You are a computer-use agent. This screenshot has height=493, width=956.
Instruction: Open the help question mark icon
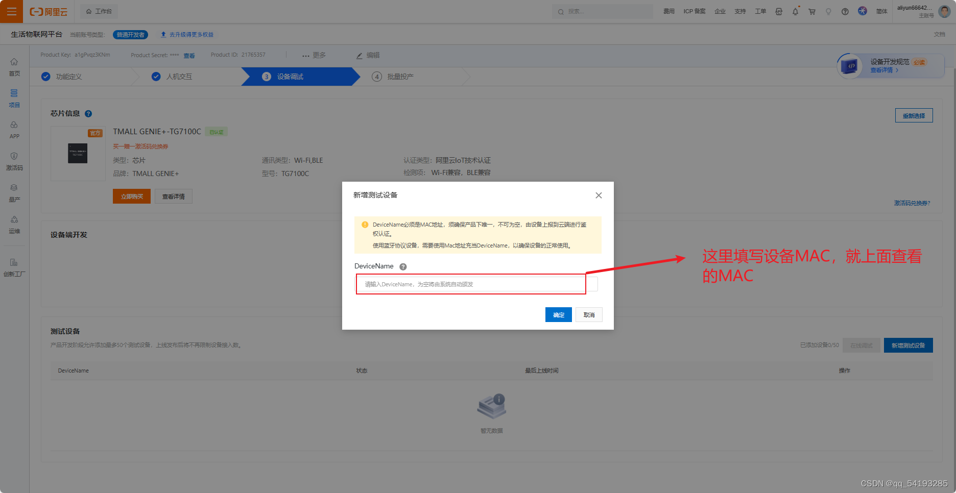[x=845, y=11]
